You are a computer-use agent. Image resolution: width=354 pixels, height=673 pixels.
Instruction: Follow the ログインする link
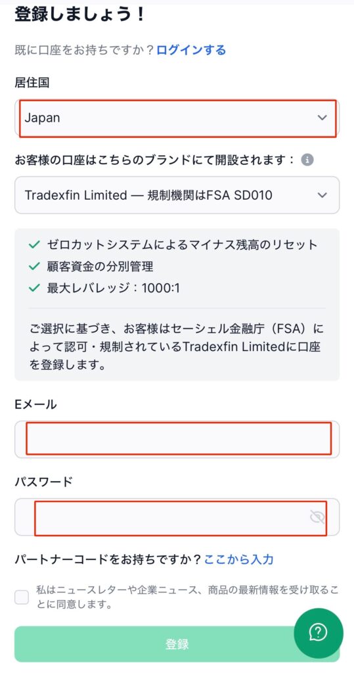(191, 50)
